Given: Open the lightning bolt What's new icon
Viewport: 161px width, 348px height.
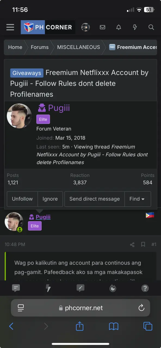Looking at the screenshot, I should coord(135,27).
